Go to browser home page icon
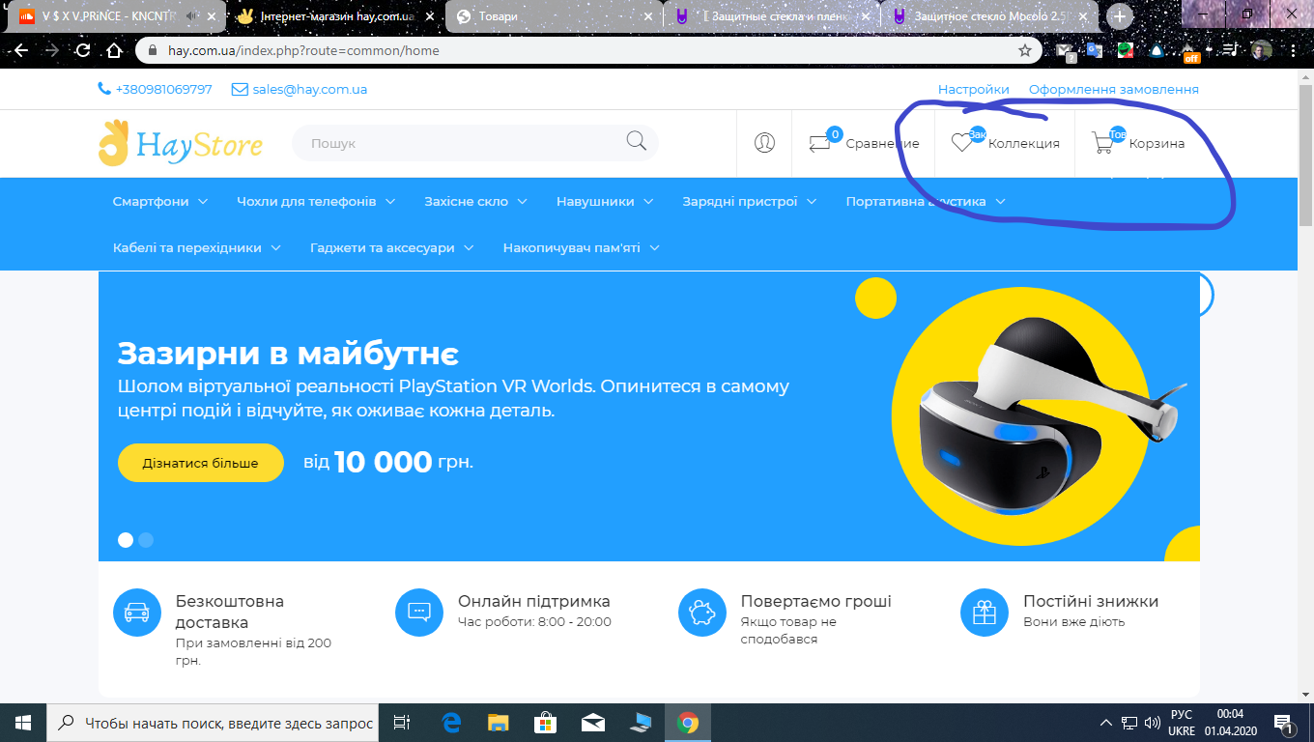Image resolution: width=1314 pixels, height=742 pixels. coord(114,50)
